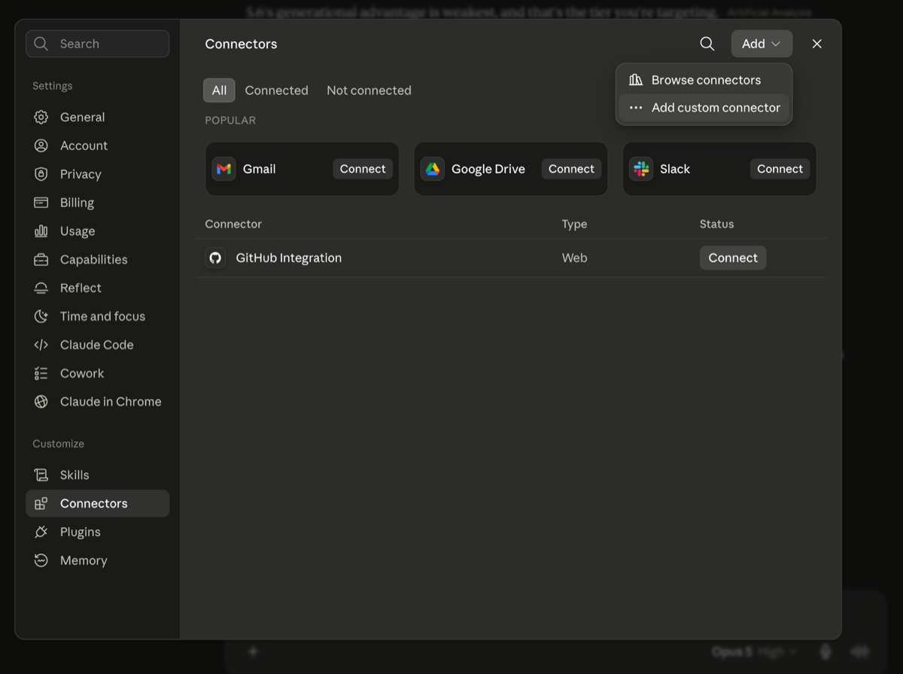The width and height of the screenshot is (903, 674).
Task: Click the Claude in Chrome globe icon
Action: pos(41,402)
